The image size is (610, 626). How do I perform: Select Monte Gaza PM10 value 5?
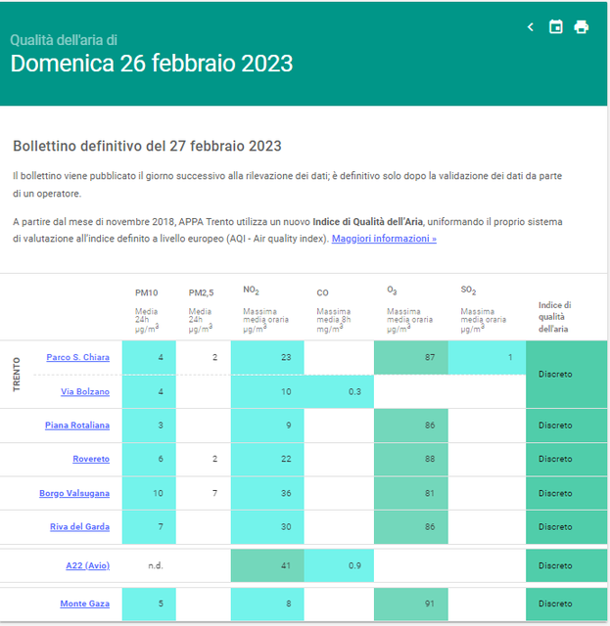tap(149, 604)
